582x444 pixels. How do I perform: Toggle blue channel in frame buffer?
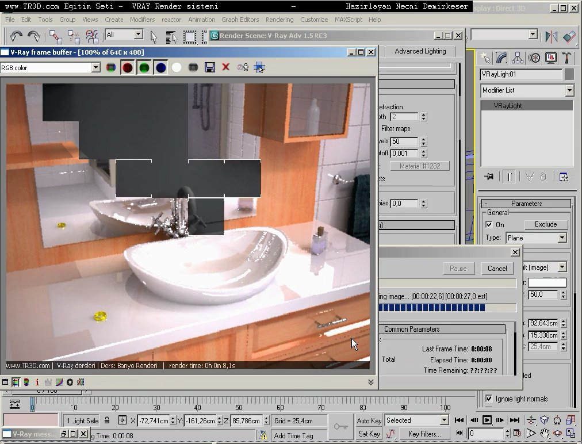(x=160, y=67)
